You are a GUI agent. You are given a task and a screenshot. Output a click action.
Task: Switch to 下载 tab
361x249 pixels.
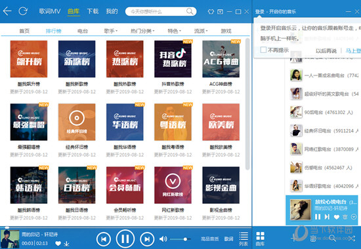tap(93, 11)
